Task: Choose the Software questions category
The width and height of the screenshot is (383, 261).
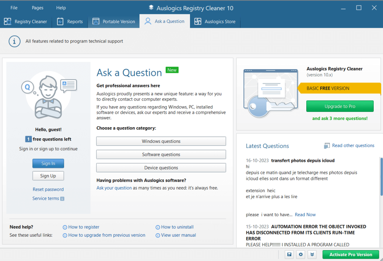Action: tap(161, 154)
